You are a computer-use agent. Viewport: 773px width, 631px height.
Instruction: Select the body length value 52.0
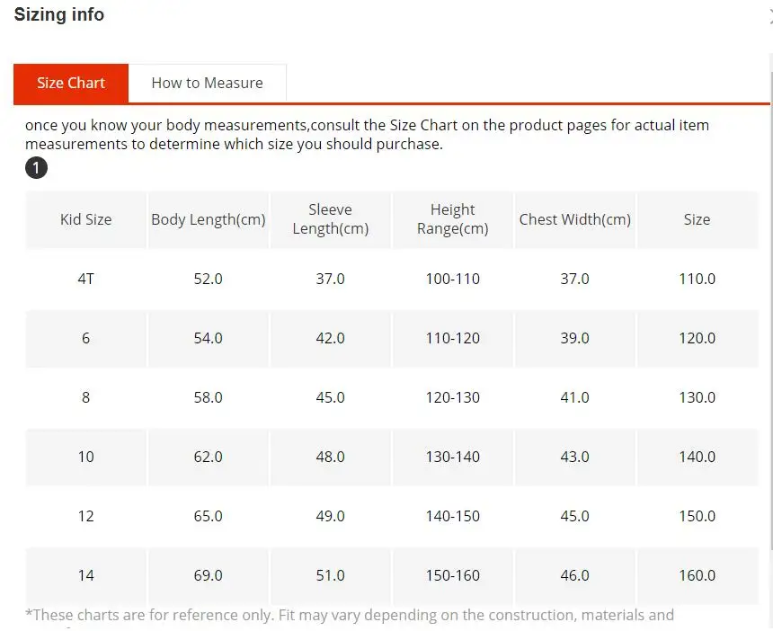click(x=208, y=279)
